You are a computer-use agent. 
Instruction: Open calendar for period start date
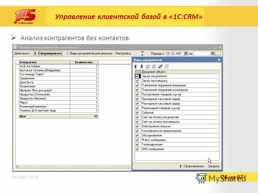pyautogui.click(x=186, y=53)
